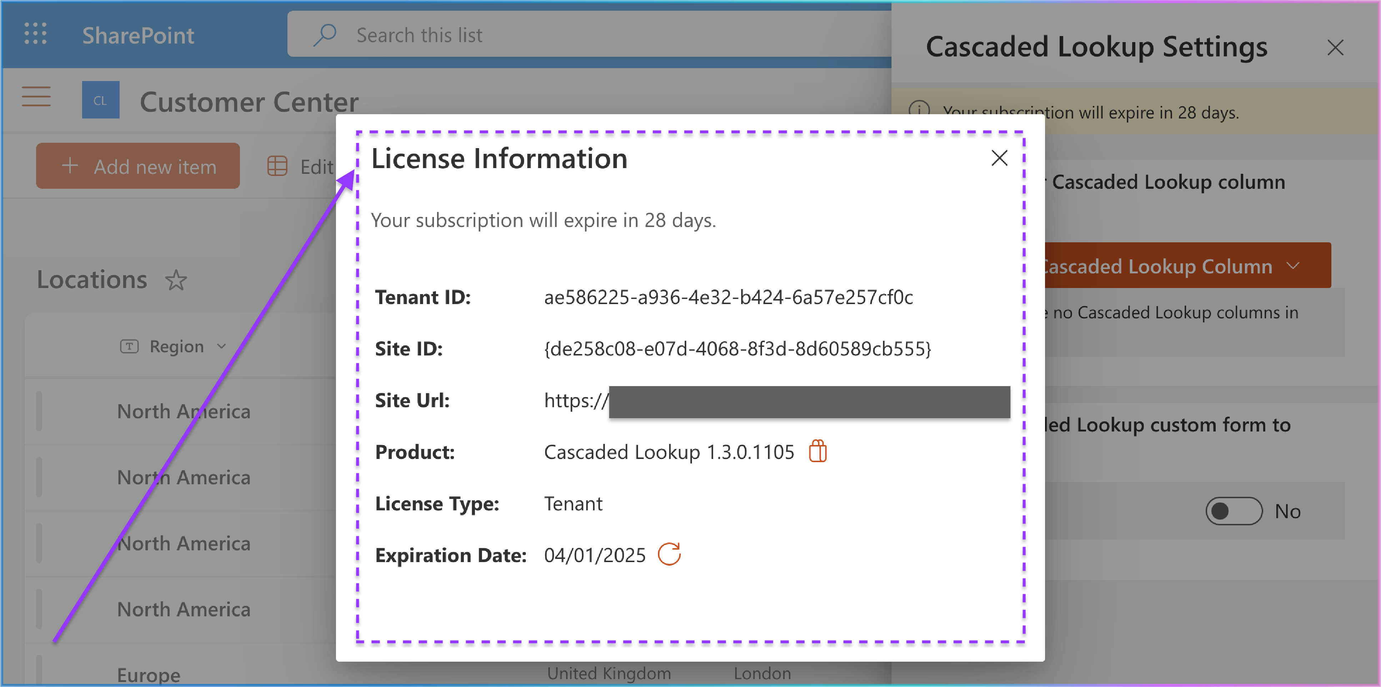The image size is (1381, 687).
Task: Copy product version with clipboard icon
Action: [818, 451]
